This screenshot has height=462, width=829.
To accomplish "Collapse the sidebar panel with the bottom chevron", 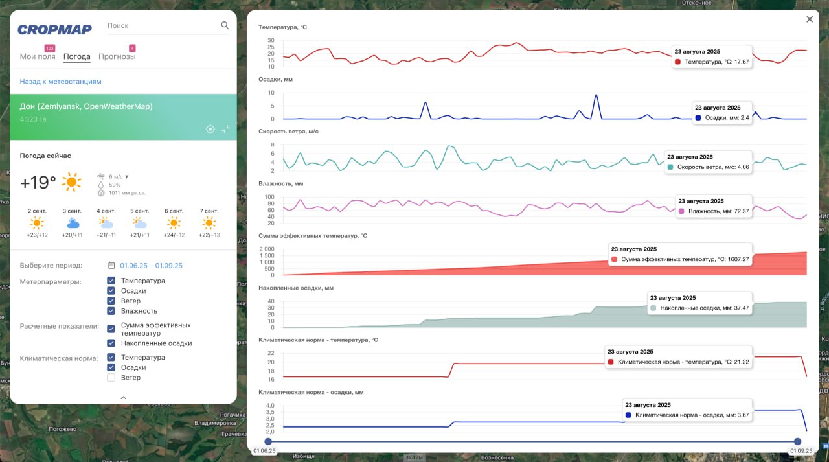I will coord(123,397).
